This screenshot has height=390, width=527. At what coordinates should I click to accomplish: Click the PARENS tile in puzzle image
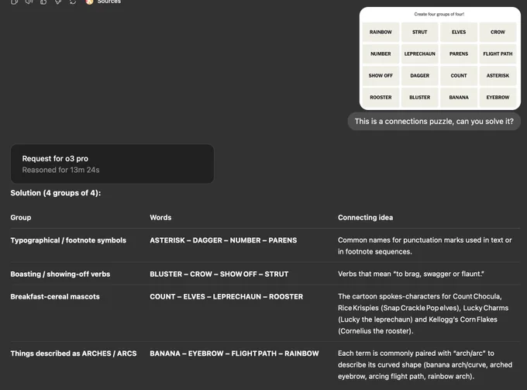coord(459,53)
